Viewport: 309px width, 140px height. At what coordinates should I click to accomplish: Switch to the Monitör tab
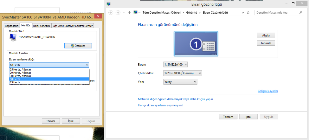(x=26, y=25)
